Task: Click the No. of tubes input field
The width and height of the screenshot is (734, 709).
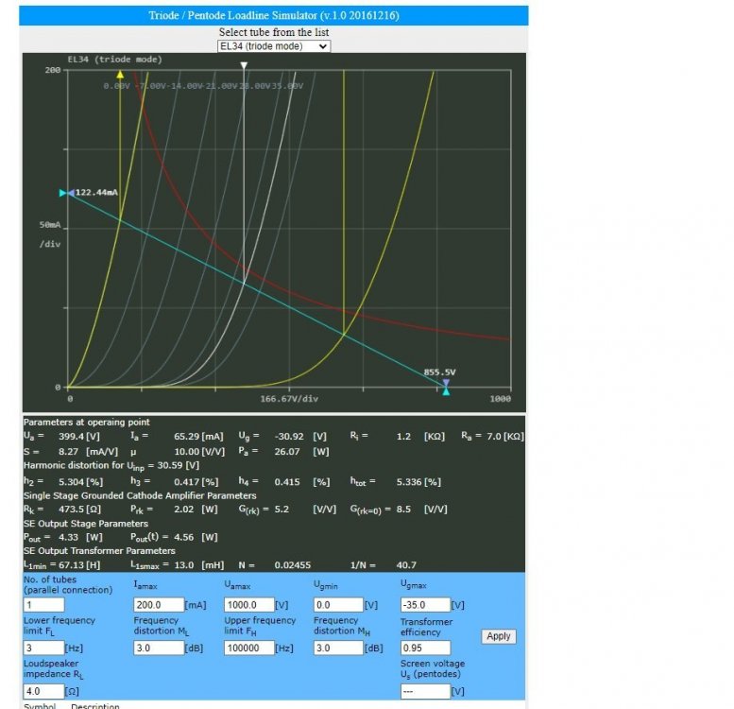Action: pos(43,605)
